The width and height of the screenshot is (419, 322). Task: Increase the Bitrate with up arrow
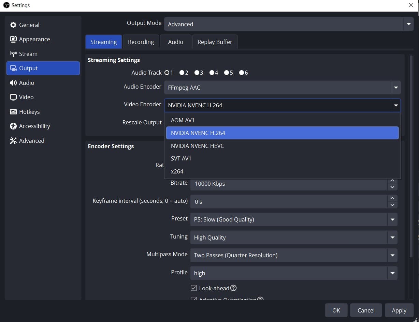coord(392,180)
